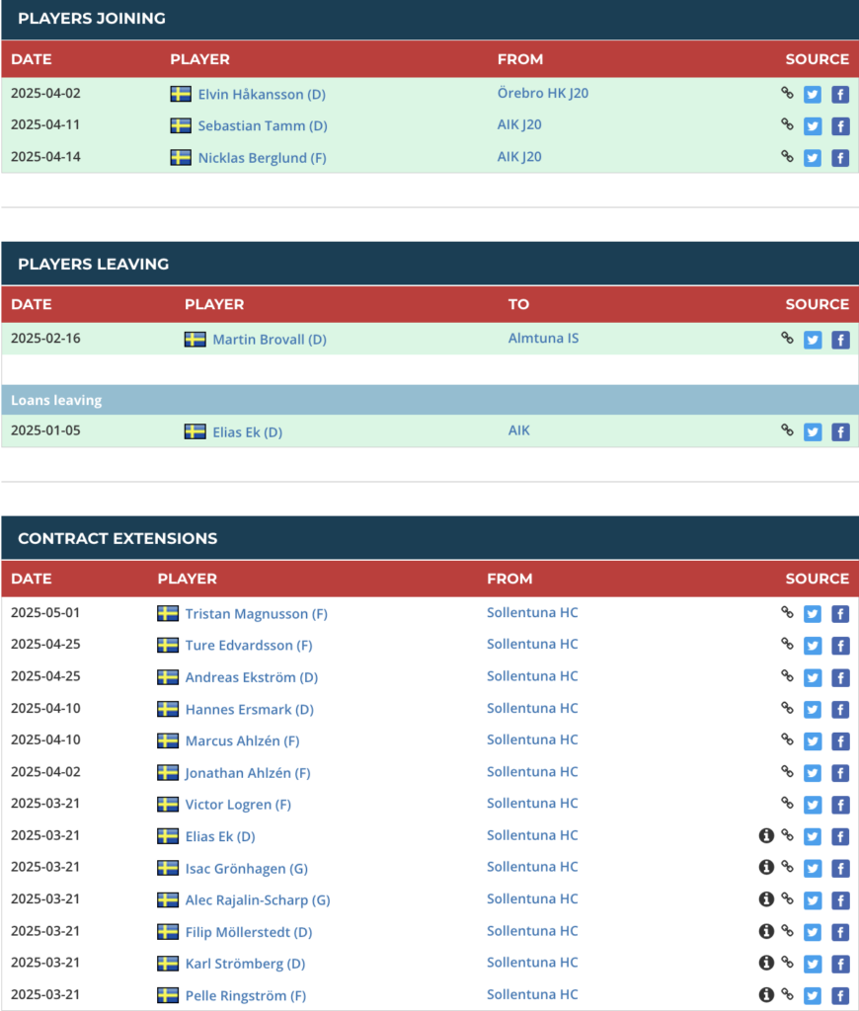The image size is (859, 1011).
Task: Open Tristan Magnusson player profile
Action: point(256,614)
